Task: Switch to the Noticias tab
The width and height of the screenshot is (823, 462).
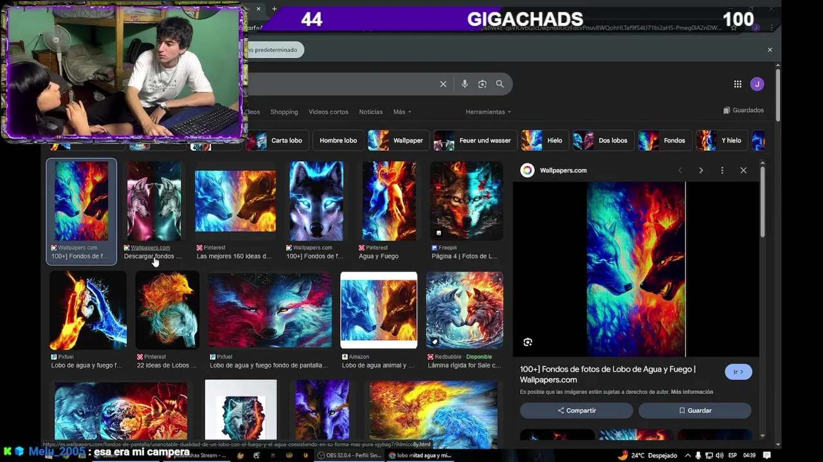Action: [x=370, y=112]
